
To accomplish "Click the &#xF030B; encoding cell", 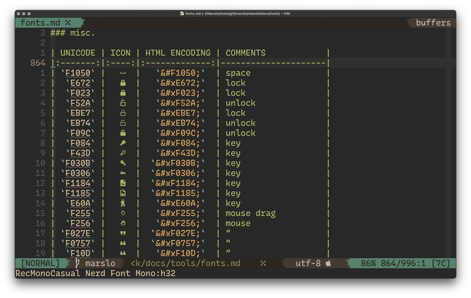I will 178,163.
